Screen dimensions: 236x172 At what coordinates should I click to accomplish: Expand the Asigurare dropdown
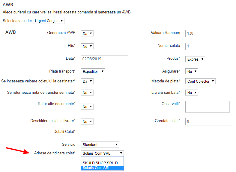(x=192, y=72)
